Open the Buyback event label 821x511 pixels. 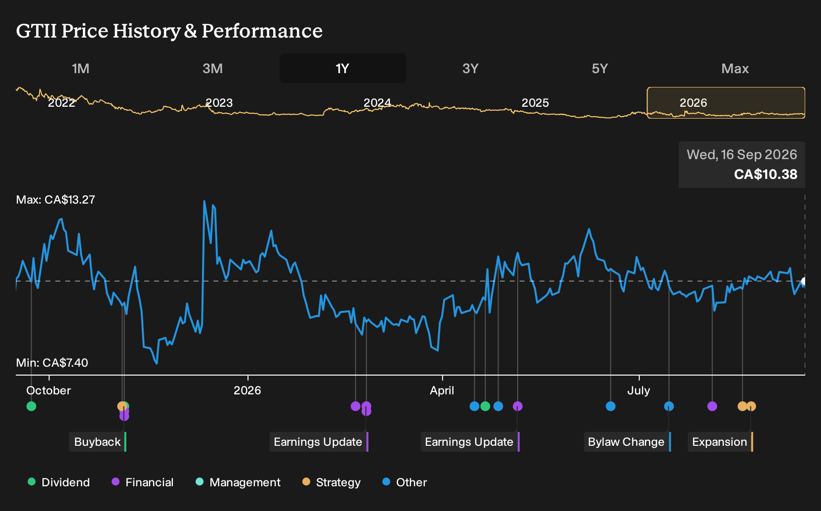tap(98, 442)
